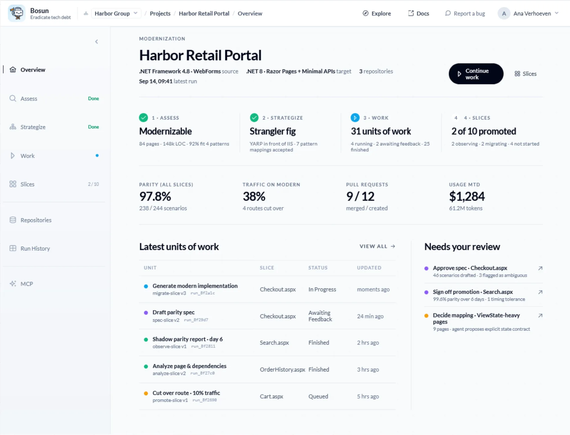Screen dimensions: 570x435
Task: Click the Overview home icon
Action: tap(13, 70)
